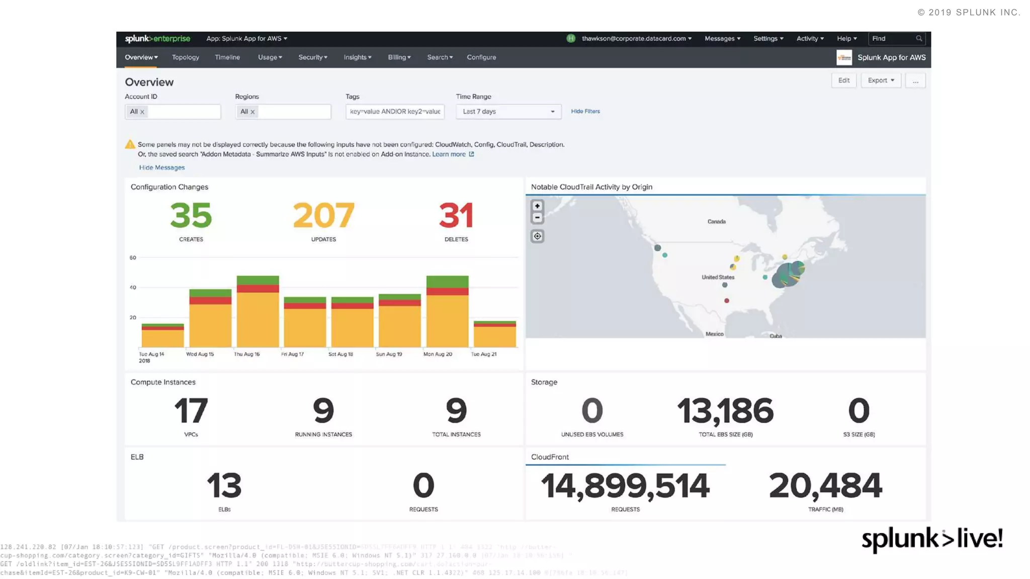Click in the Account ID input field

[x=173, y=112]
